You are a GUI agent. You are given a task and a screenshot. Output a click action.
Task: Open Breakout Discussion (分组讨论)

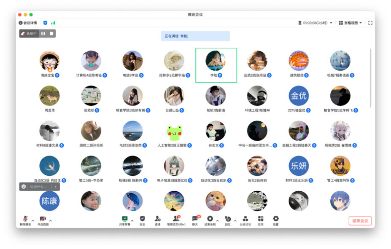click(245, 220)
